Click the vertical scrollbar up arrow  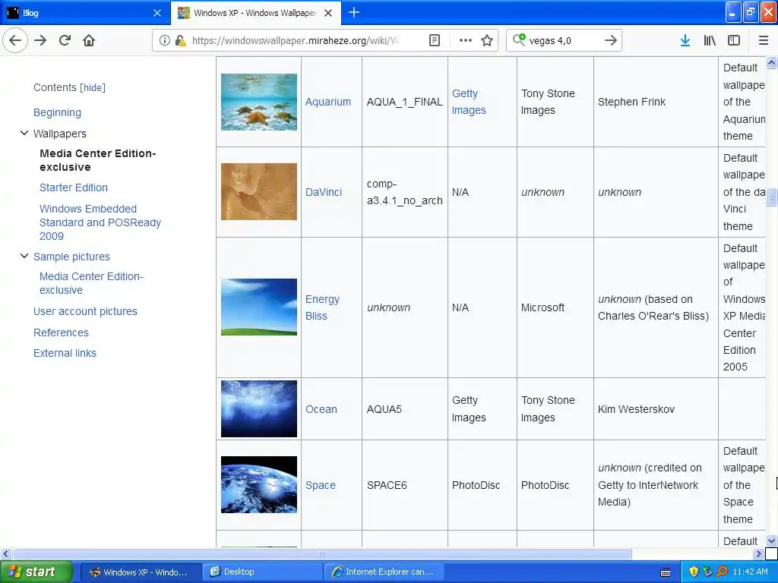pyautogui.click(x=772, y=62)
